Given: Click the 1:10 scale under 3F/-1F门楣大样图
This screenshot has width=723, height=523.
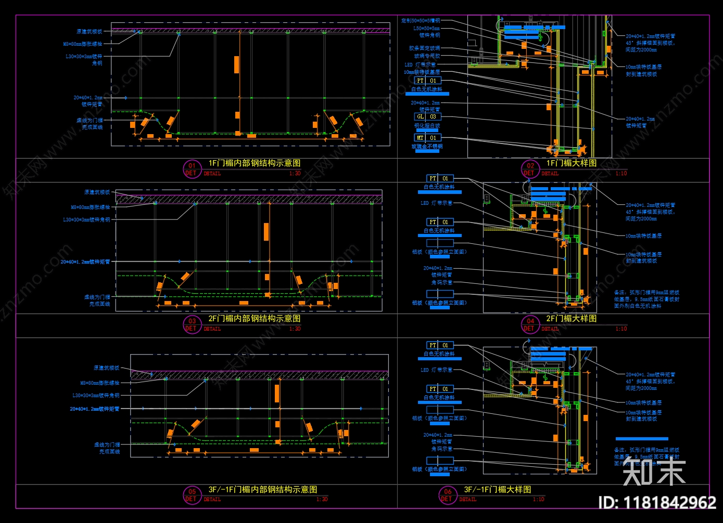Looking at the screenshot, I should coord(539,500).
